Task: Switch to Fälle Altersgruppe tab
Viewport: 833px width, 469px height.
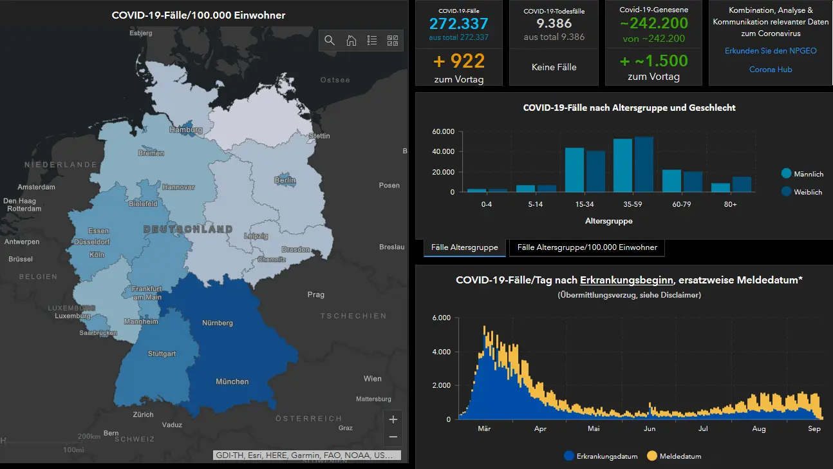Action: tap(464, 248)
